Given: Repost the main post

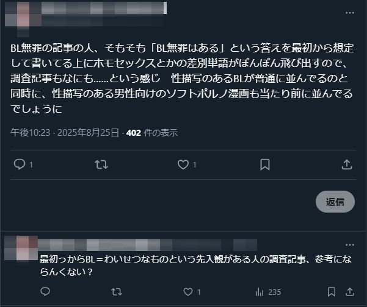Looking at the screenshot, I should (101, 164).
